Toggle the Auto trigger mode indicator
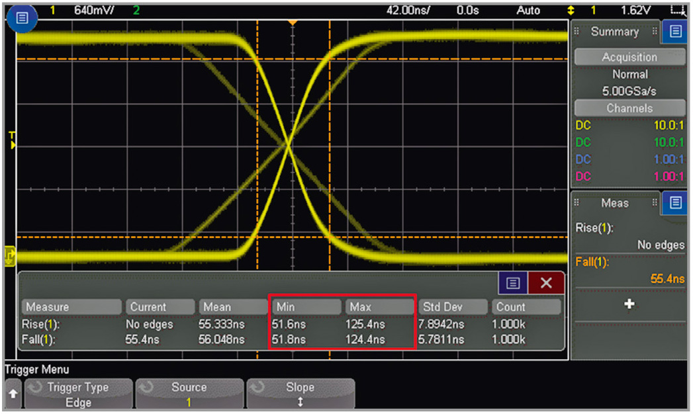Image resolution: width=693 pixels, height=414 pixels. click(x=528, y=10)
